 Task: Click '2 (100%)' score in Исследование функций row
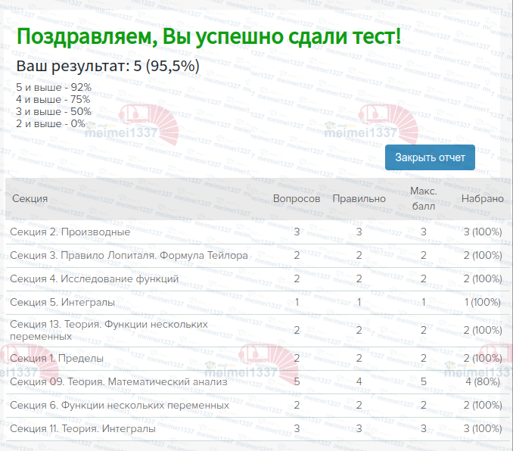(x=483, y=279)
